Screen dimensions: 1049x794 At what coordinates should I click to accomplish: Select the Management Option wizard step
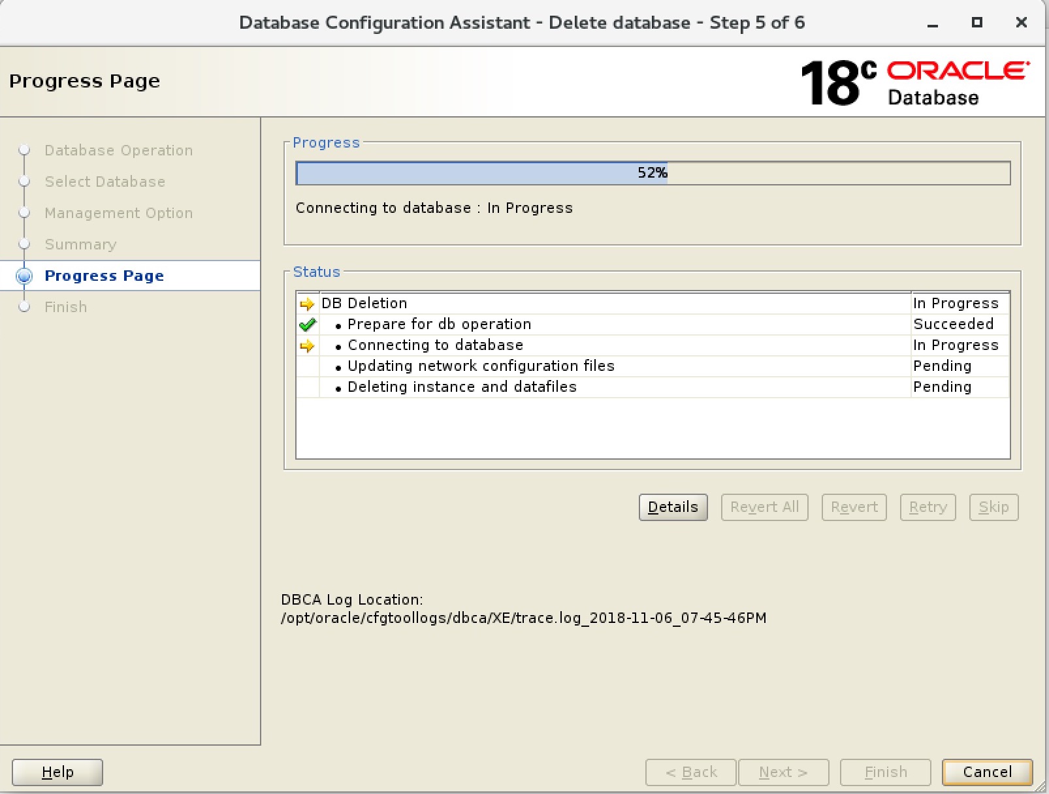(118, 213)
